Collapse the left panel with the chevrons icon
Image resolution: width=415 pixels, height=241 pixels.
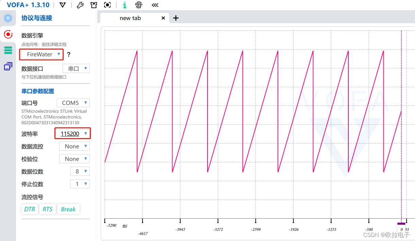(155, 5)
